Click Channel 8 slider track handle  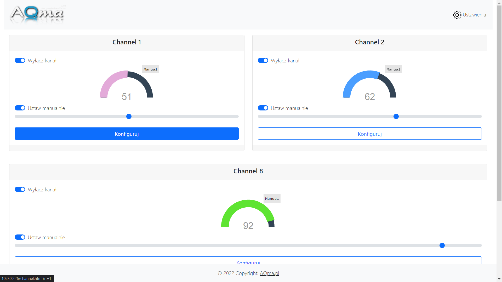[x=442, y=245]
